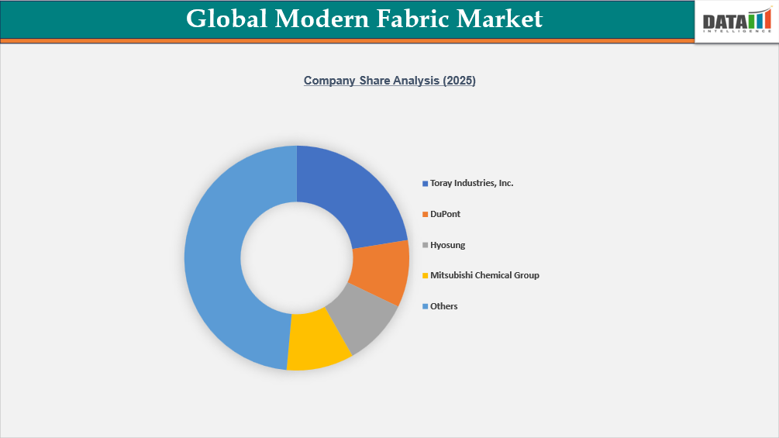Viewport: 779px width, 438px height.
Task: Select the Hyosung legend label
Action: pyautogui.click(x=447, y=245)
